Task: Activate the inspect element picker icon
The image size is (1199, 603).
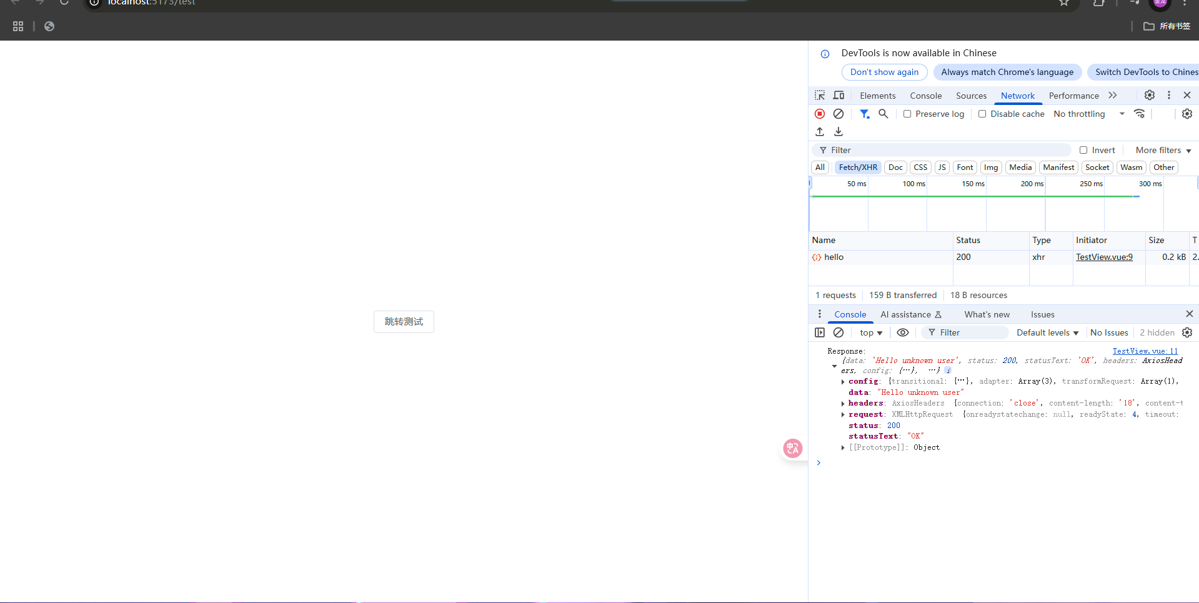Action: (x=820, y=96)
